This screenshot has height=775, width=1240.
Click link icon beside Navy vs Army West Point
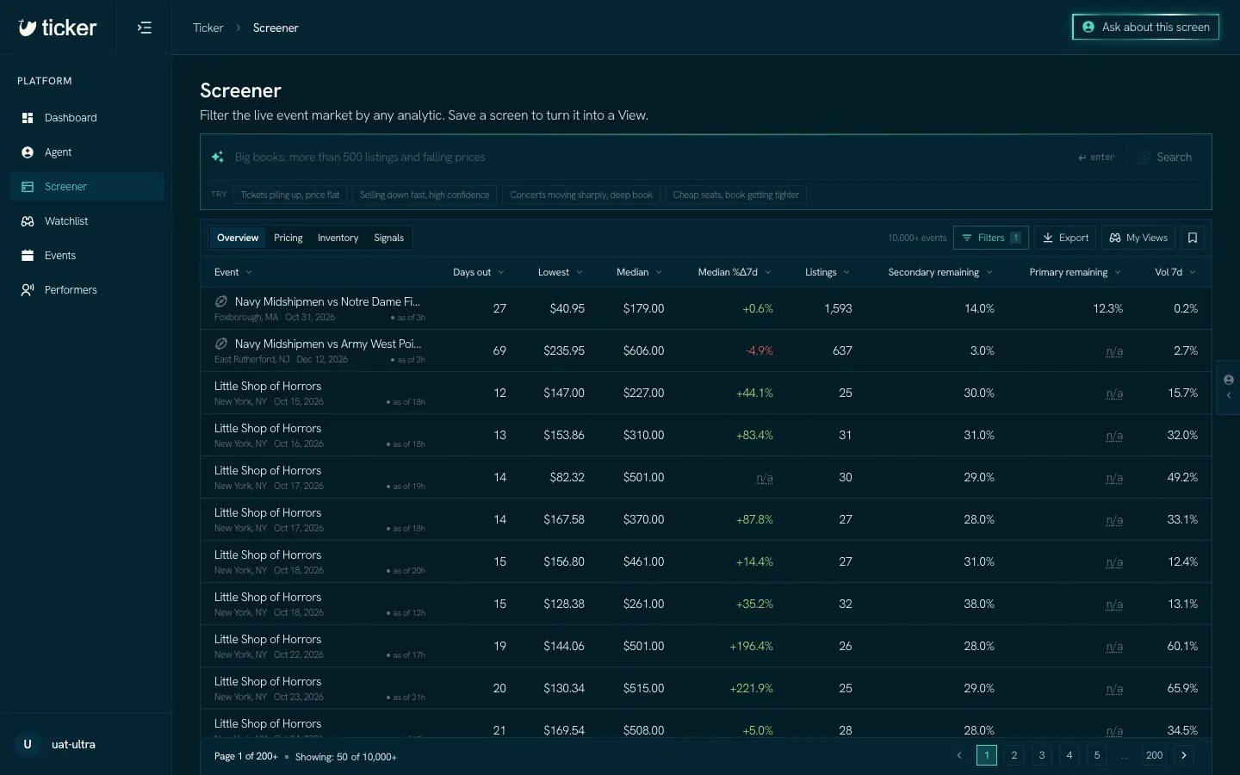tap(221, 344)
